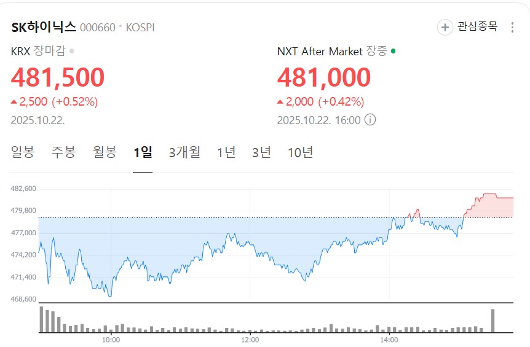Click the SK하이닉스 stock name
The image size is (530, 347).
[44, 27]
